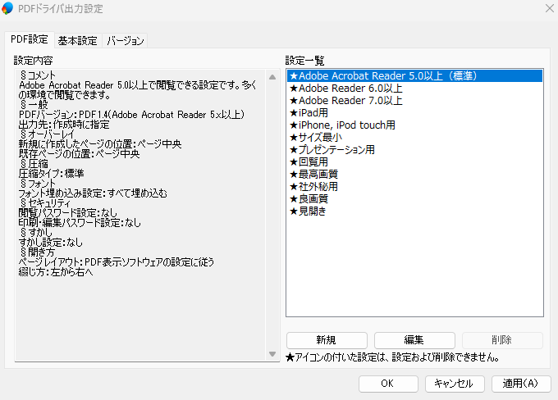Click the 新規 button
The width and height of the screenshot is (558, 400).
326,340
